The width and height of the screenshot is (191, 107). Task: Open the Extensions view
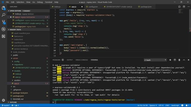pyautogui.click(x=3, y=36)
